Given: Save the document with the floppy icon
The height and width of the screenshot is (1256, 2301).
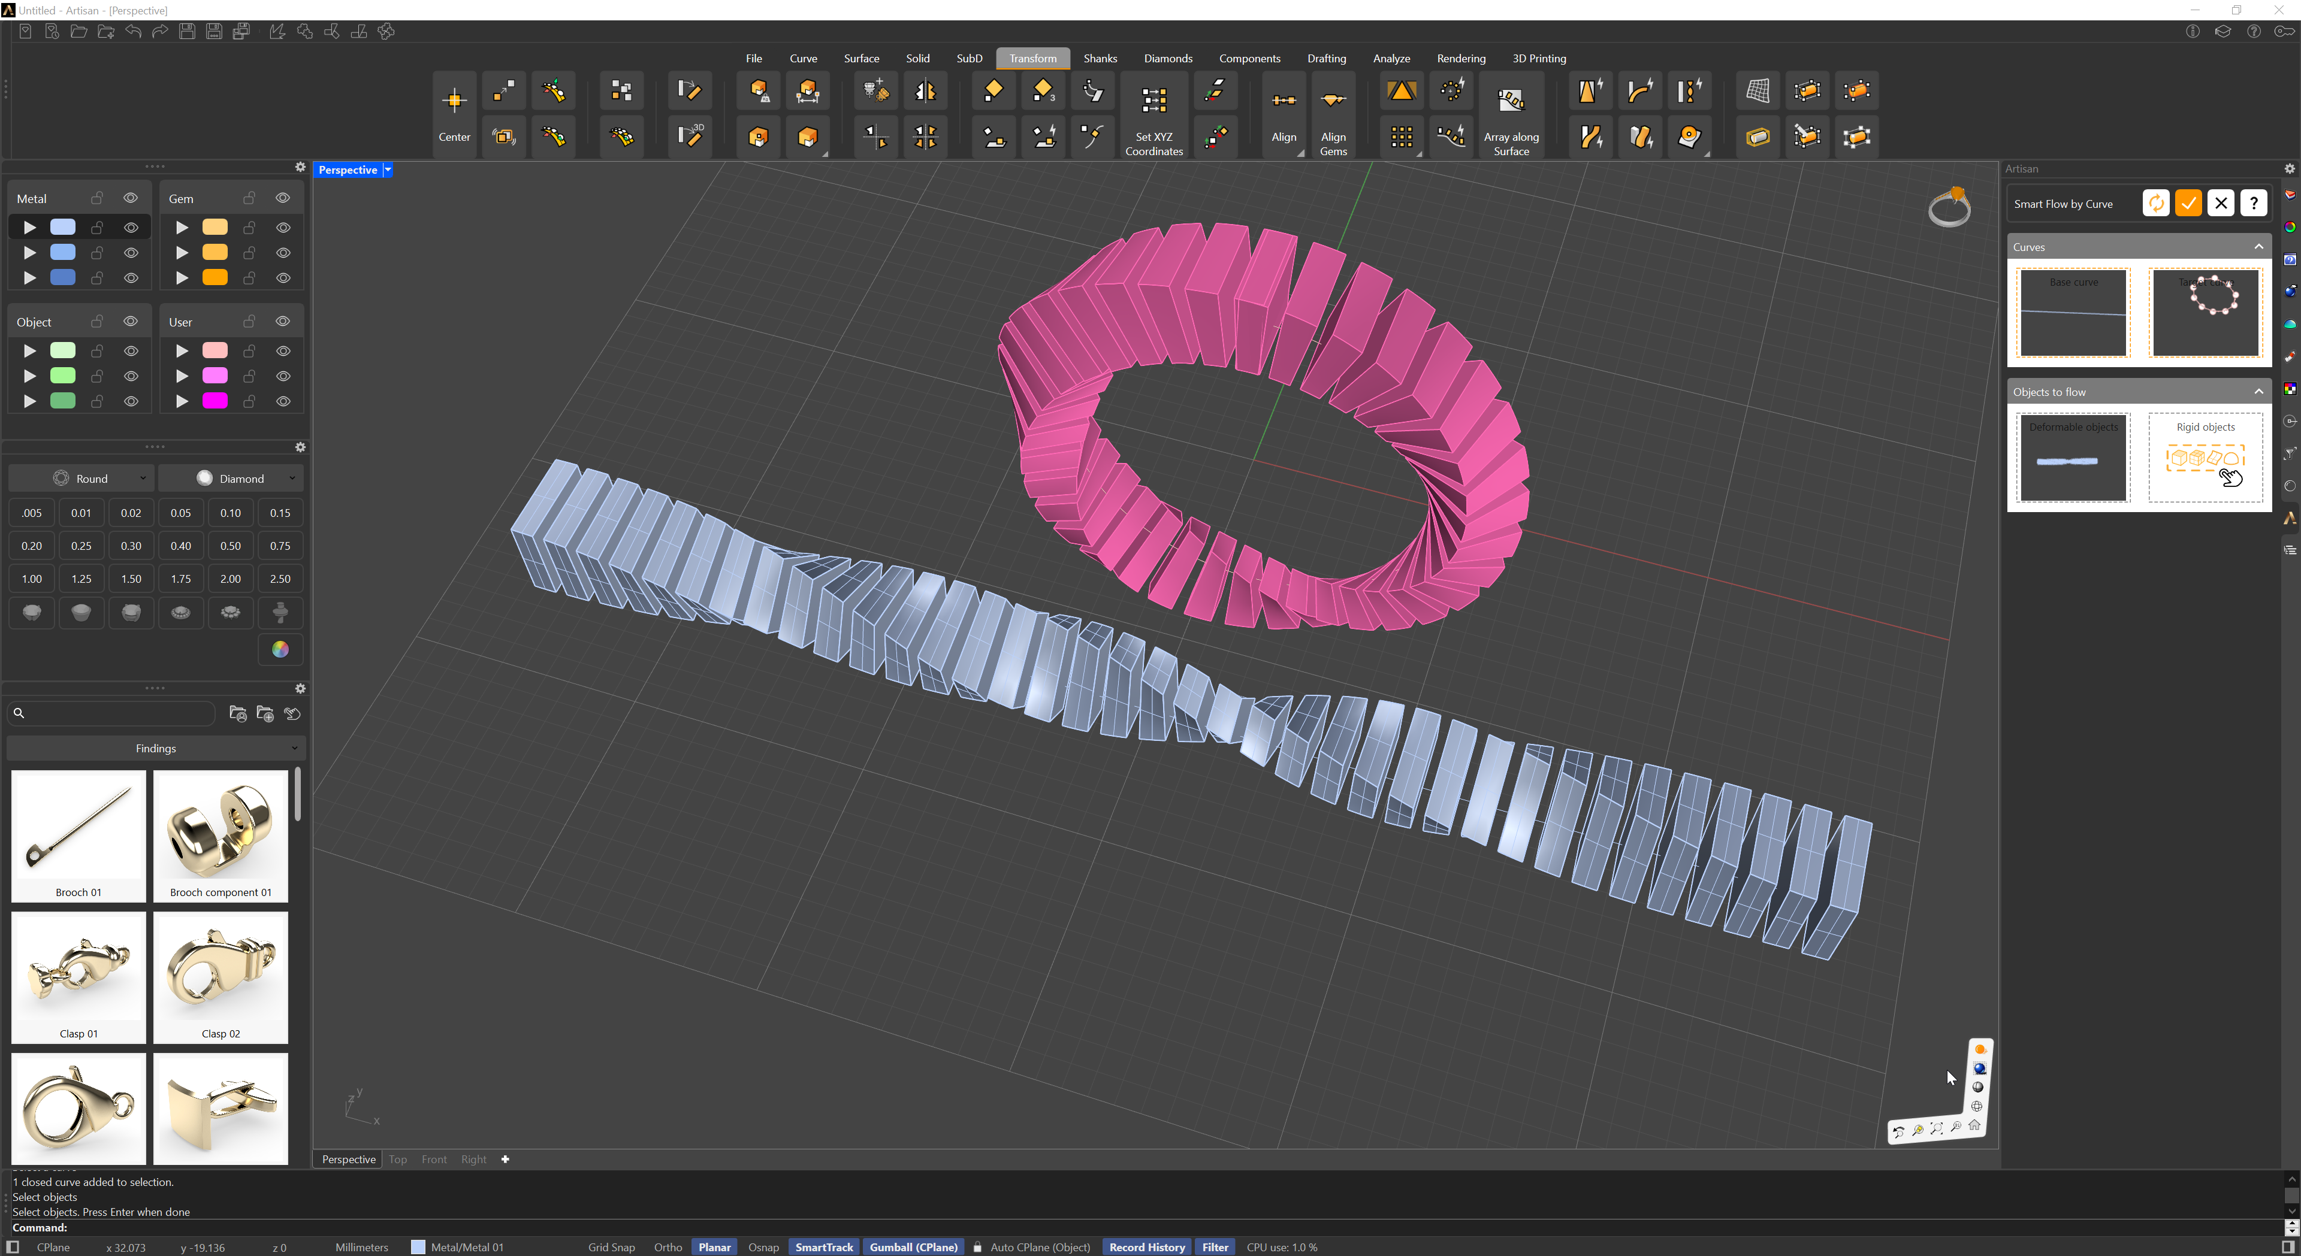Looking at the screenshot, I should coord(187,31).
